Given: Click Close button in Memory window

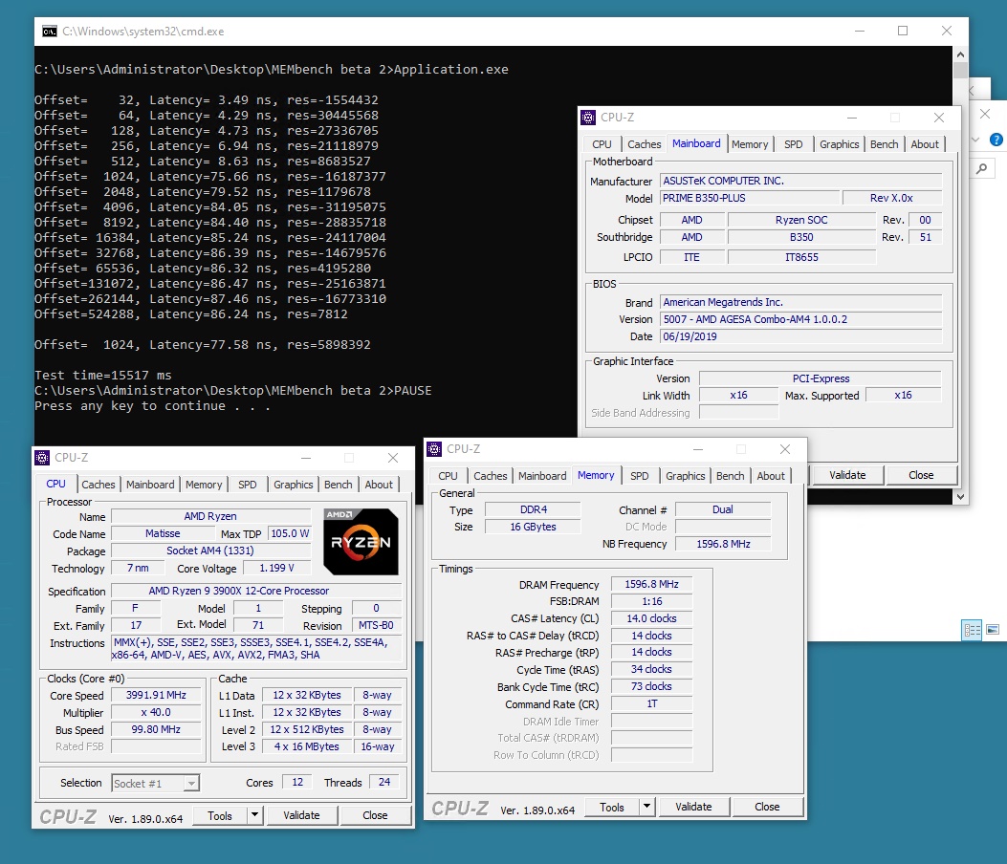Looking at the screenshot, I should point(767,807).
